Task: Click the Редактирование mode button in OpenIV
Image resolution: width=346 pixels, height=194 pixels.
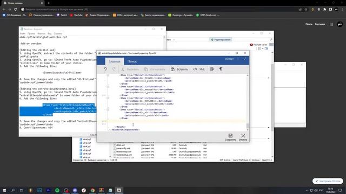Action: [221, 39]
